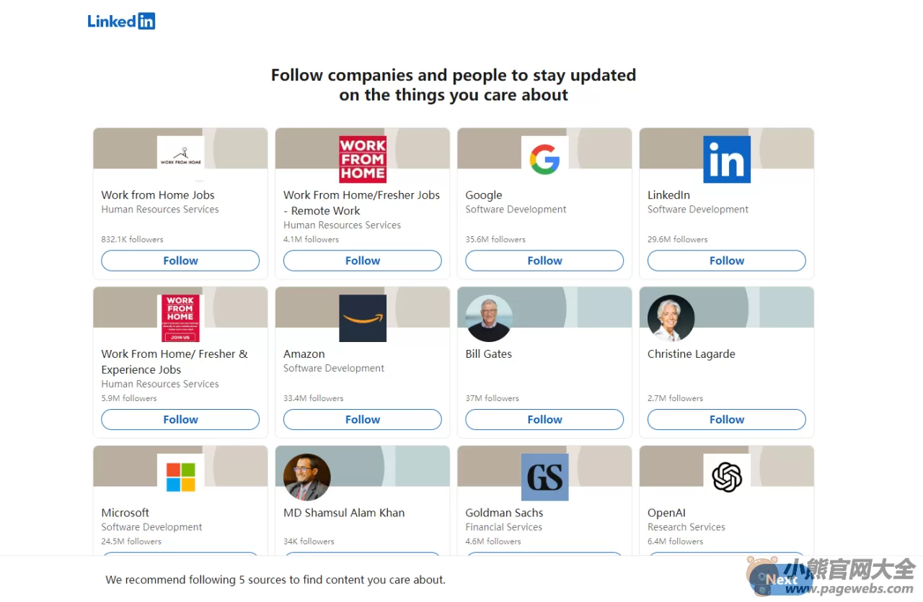Image resolution: width=923 pixels, height=602 pixels.
Task: Follow Amazon
Action: [363, 420]
